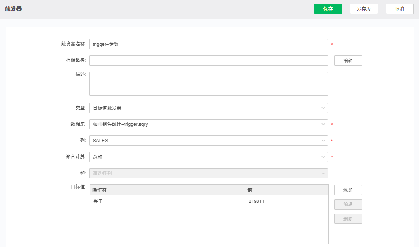The height and width of the screenshot is (247, 419).
Task: Click the 另存为 save-as button
Action: pos(364,8)
